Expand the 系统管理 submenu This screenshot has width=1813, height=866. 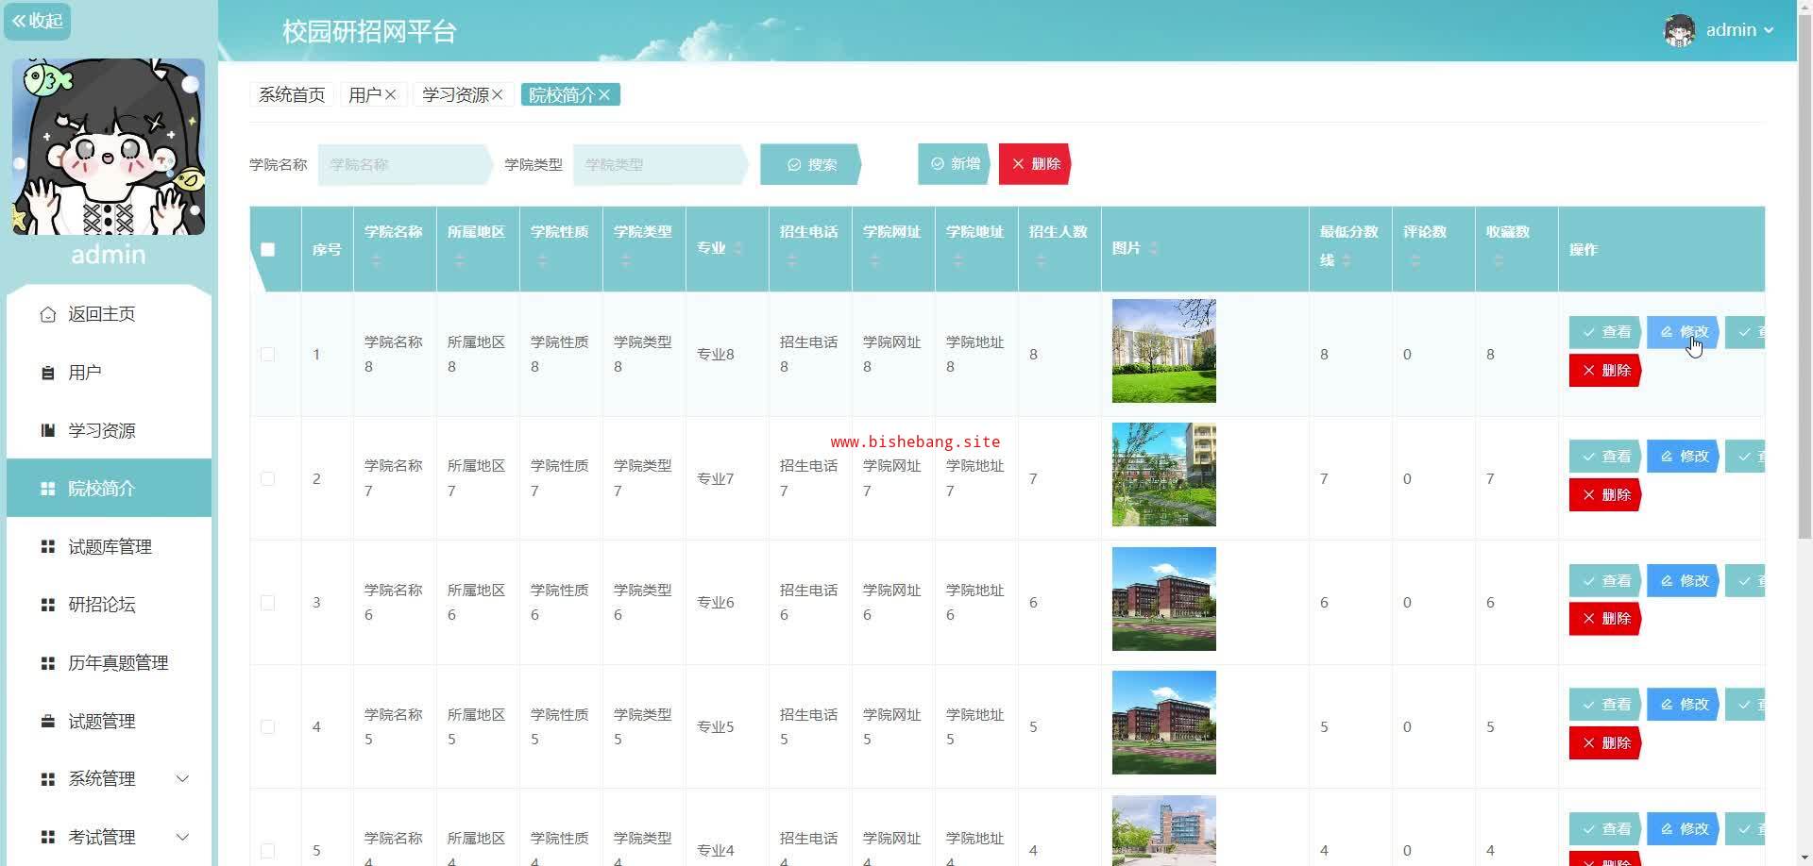pyautogui.click(x=182, y=779)
